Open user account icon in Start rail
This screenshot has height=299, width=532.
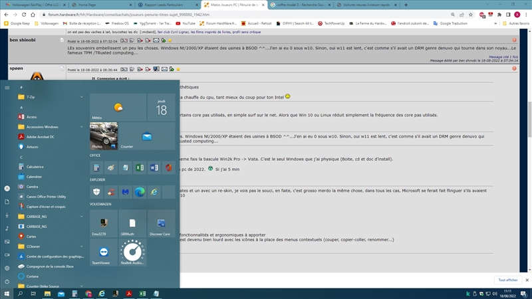coord(7,189)
